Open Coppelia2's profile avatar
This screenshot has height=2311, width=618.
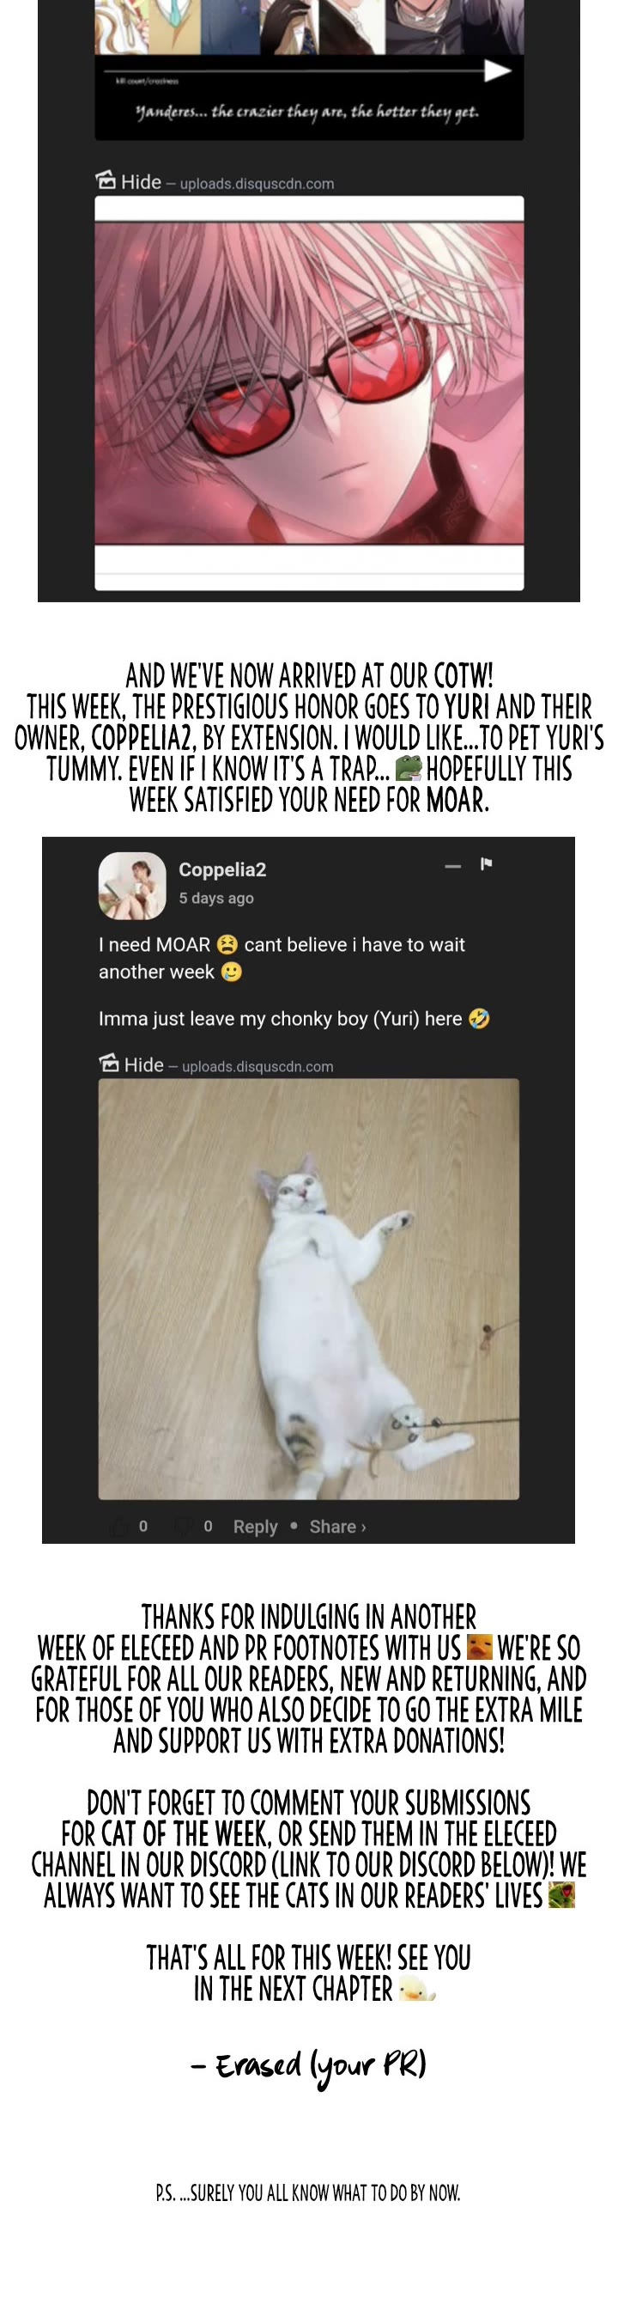(132, 886)
